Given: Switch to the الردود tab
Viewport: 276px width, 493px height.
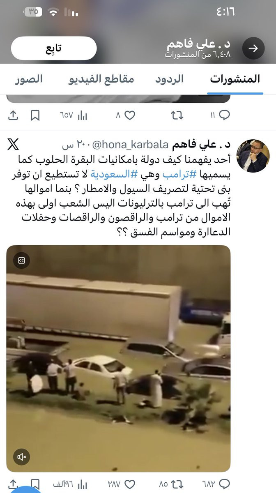Looking at the screenshot, I should 169,79.
